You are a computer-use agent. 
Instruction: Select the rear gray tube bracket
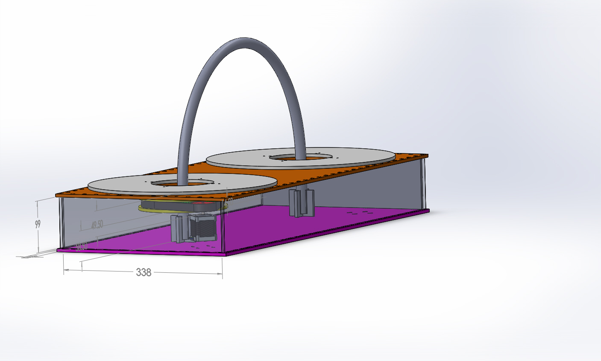(301, 202)
